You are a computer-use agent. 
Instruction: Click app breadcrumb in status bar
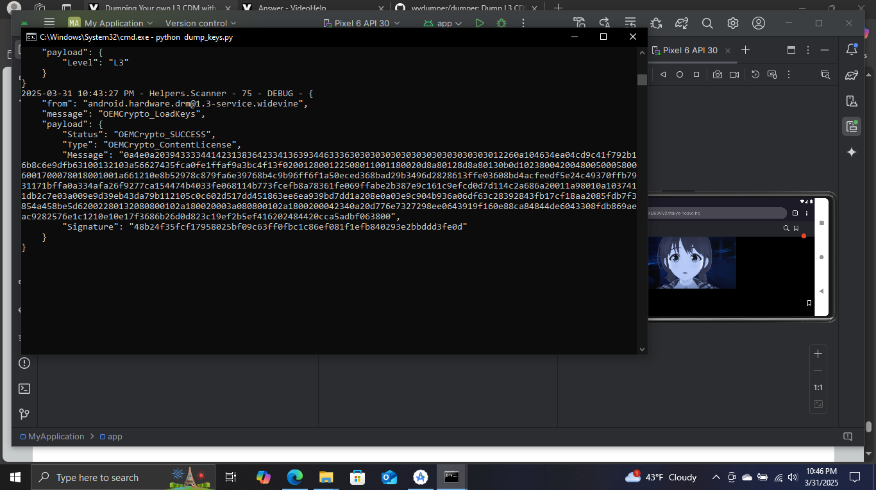[110, 436]
